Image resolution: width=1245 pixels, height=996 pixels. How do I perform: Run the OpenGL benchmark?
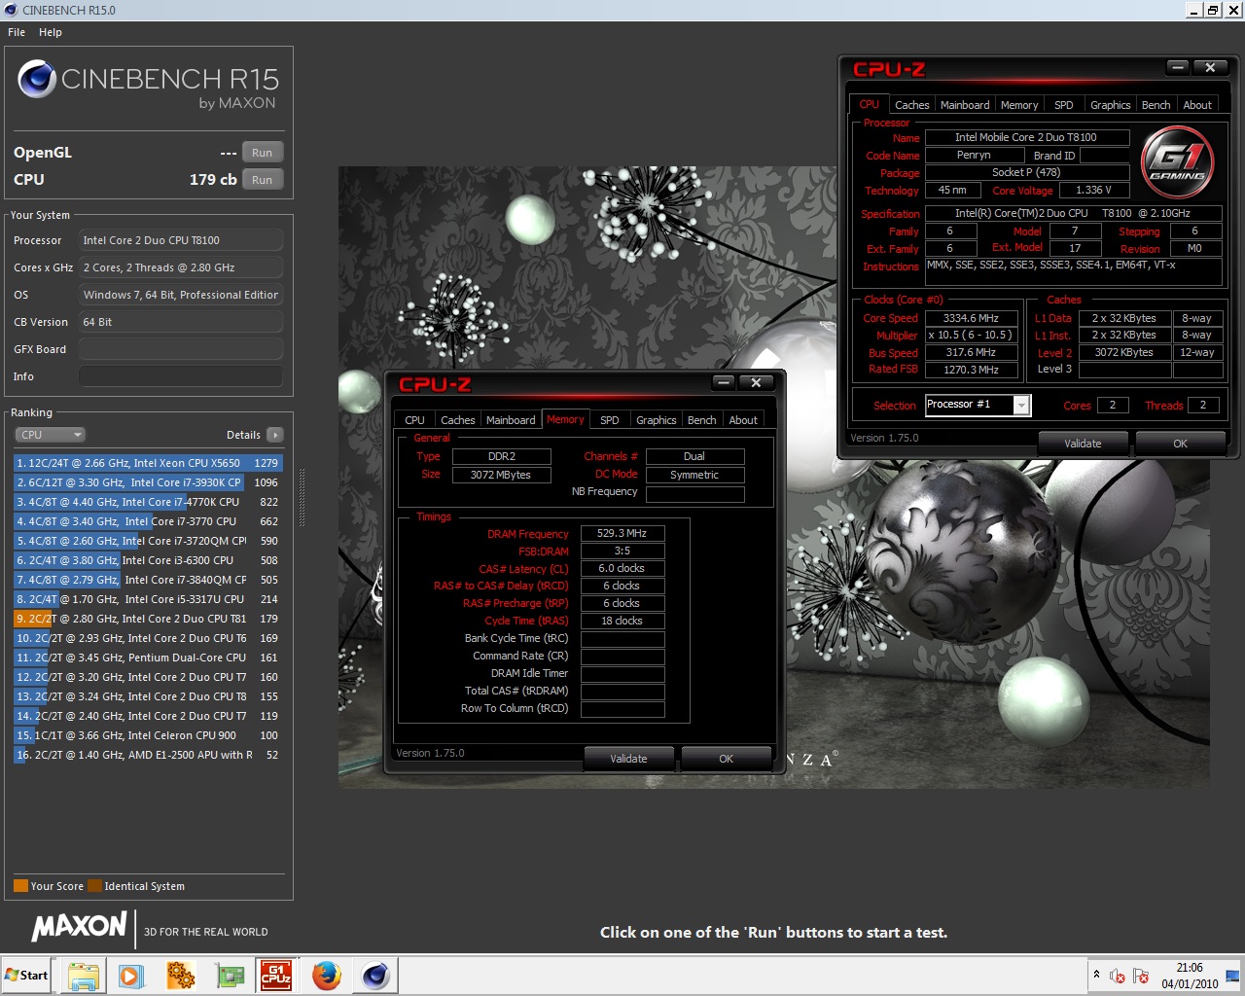(263, 153)
